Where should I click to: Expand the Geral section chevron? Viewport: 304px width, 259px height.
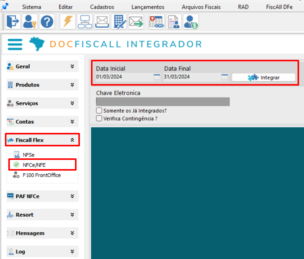(72, 66)
